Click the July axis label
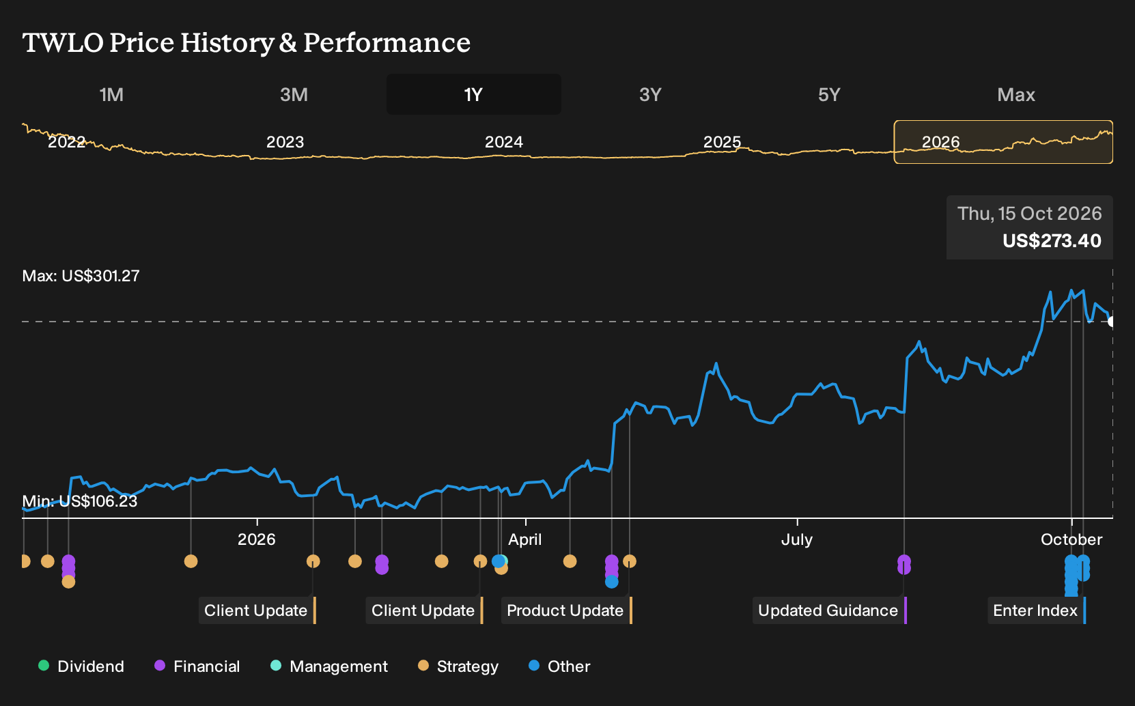The width and height of the screenshot is (1135, 706). coord(797,539)
